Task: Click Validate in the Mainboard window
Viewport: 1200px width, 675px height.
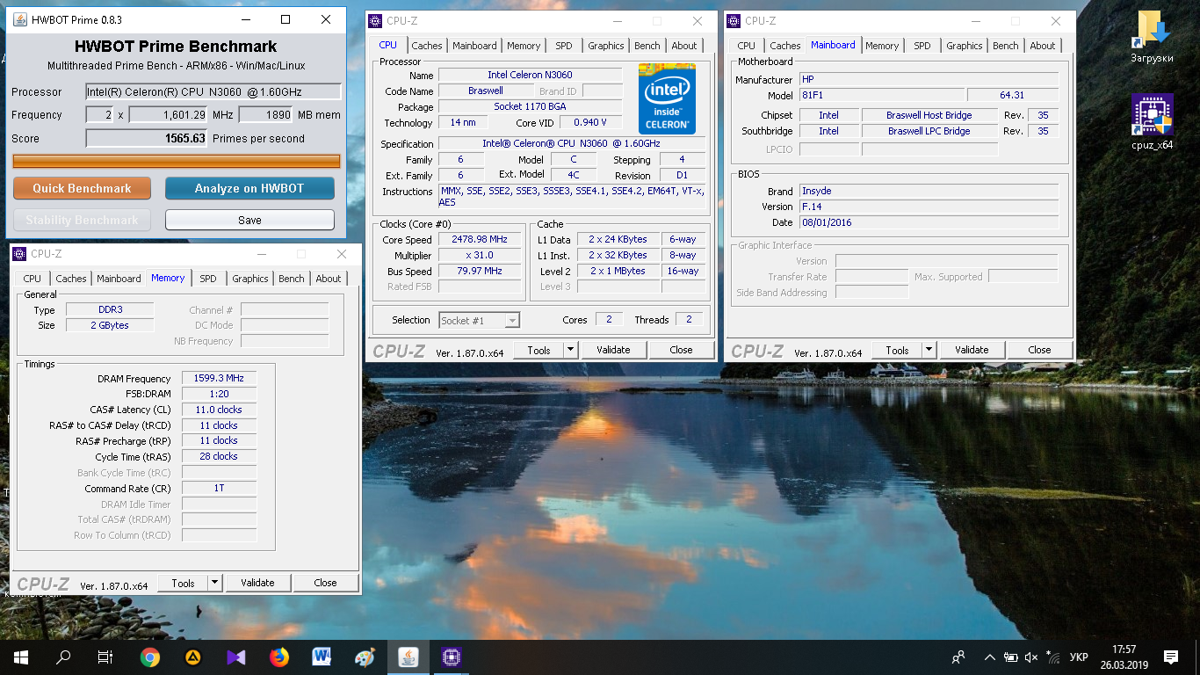Action: coord(972,350)
